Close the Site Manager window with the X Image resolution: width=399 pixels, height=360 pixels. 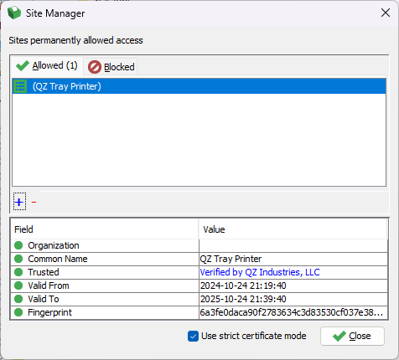tap(386, 13)
